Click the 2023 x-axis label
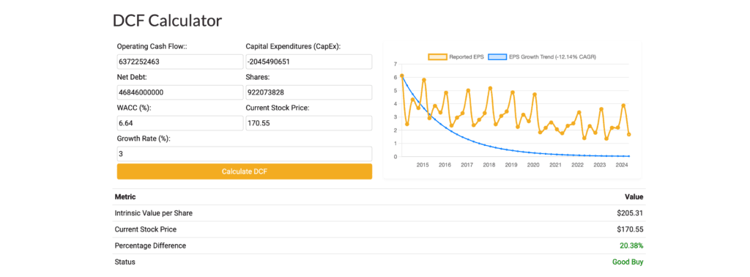Image resolution: width=750 pixels, height=277 pixels. pyautogui.click(x=599, y=165)
